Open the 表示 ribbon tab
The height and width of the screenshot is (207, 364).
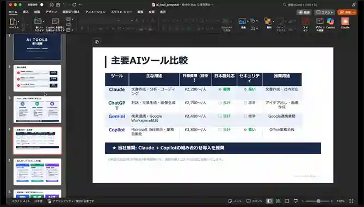[163, 12]
